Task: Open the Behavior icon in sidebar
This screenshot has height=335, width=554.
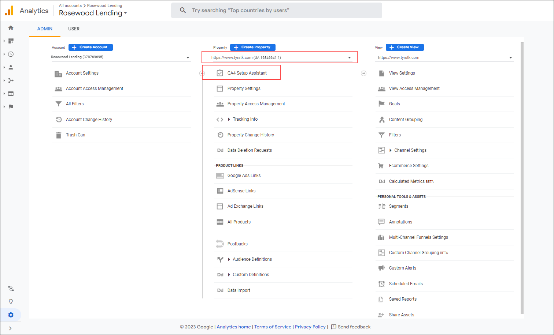Action: 11,94
